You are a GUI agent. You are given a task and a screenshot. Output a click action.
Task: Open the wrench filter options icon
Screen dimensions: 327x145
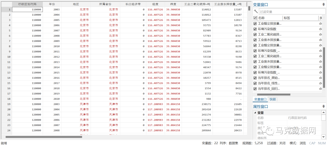256,12
